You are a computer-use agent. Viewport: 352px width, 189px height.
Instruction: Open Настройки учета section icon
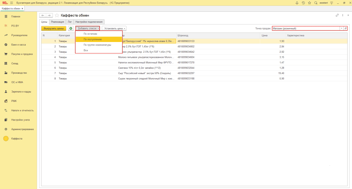(6, 120)
